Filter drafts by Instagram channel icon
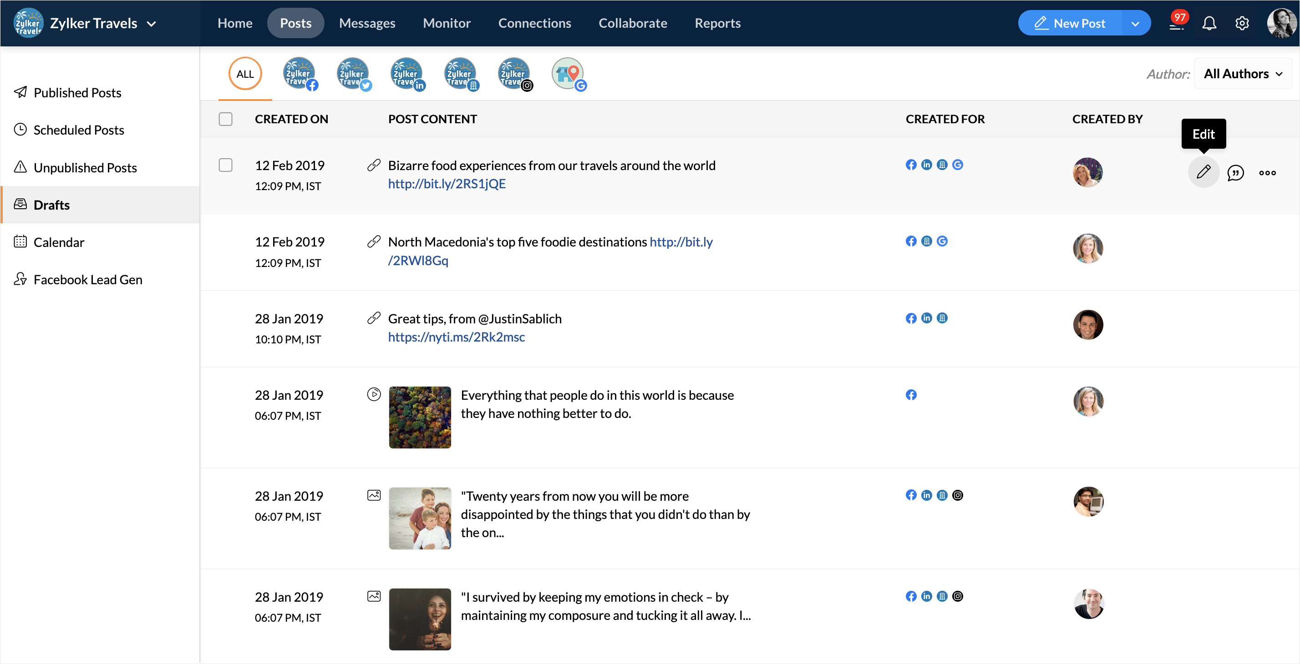The image size is (1300, 664). pos(514,74)
